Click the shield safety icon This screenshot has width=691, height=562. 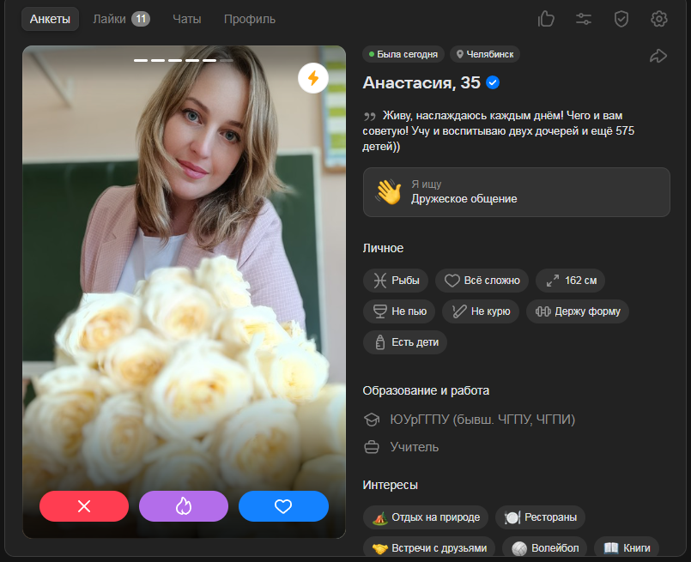[621, 19]
